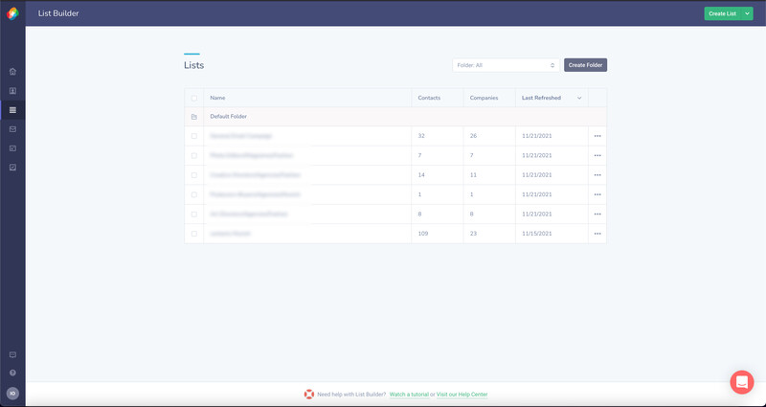Open three-dot menu for 32-contacts row

click(597, 136)
